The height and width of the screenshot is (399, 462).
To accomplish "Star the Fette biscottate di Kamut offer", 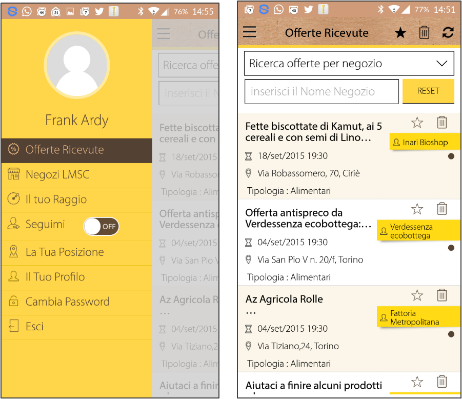I will click(x=417, y=122).
